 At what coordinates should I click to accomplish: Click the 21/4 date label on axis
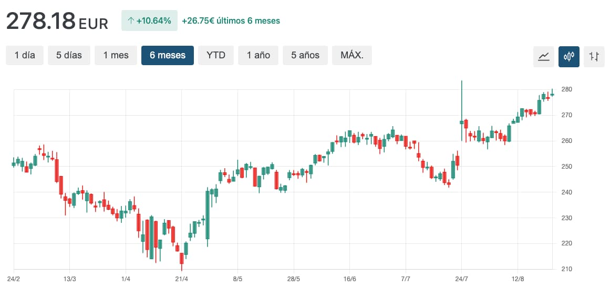point(181,279)
